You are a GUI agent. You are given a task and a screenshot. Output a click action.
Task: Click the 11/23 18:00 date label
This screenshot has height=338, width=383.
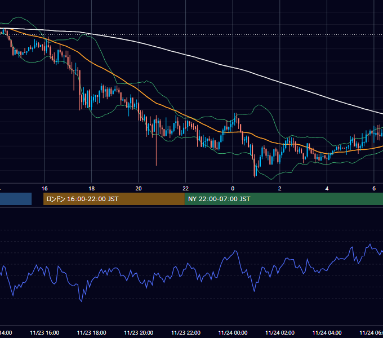pos(92,333)
